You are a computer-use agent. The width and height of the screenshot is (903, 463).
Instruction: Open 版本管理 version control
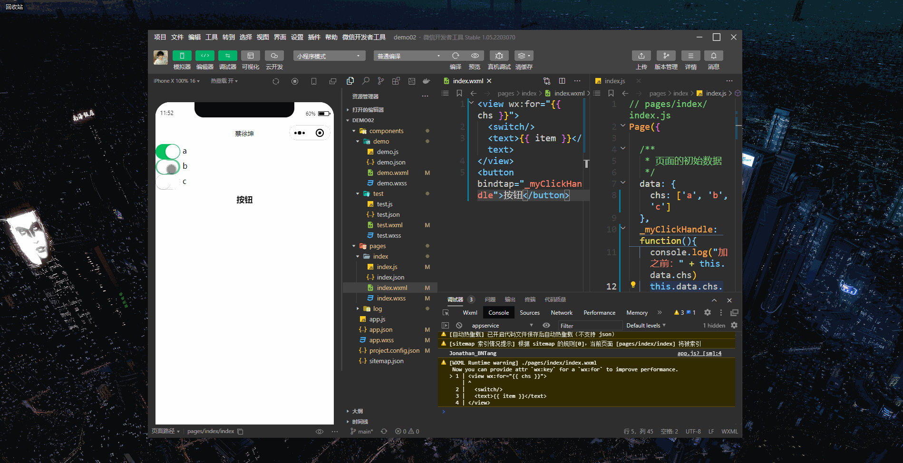click(666, 56)
